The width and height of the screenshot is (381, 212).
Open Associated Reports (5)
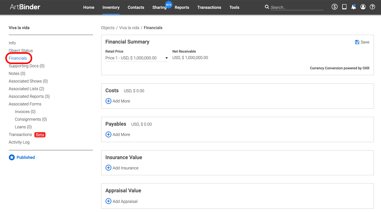click(x=29, y=96)
